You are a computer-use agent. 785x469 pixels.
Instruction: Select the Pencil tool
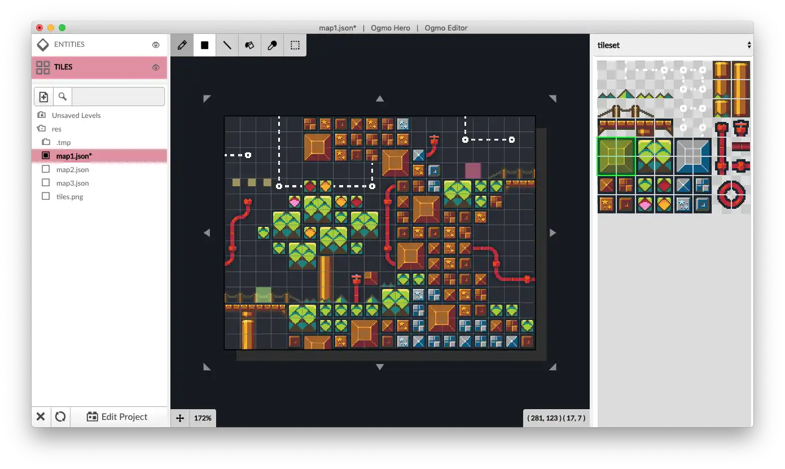click(182, 45)
